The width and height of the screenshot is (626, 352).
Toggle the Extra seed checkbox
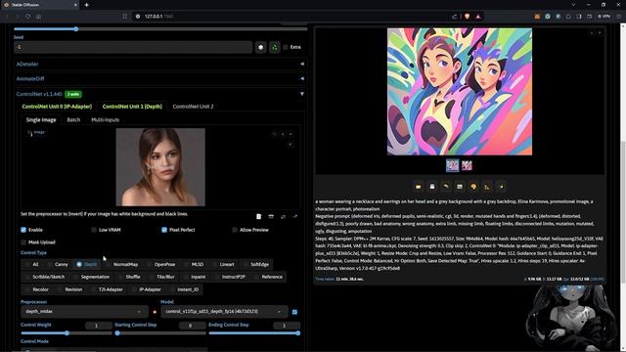tap(286, 47)
